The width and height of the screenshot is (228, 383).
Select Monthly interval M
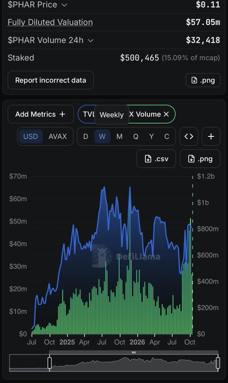[120, 136]
